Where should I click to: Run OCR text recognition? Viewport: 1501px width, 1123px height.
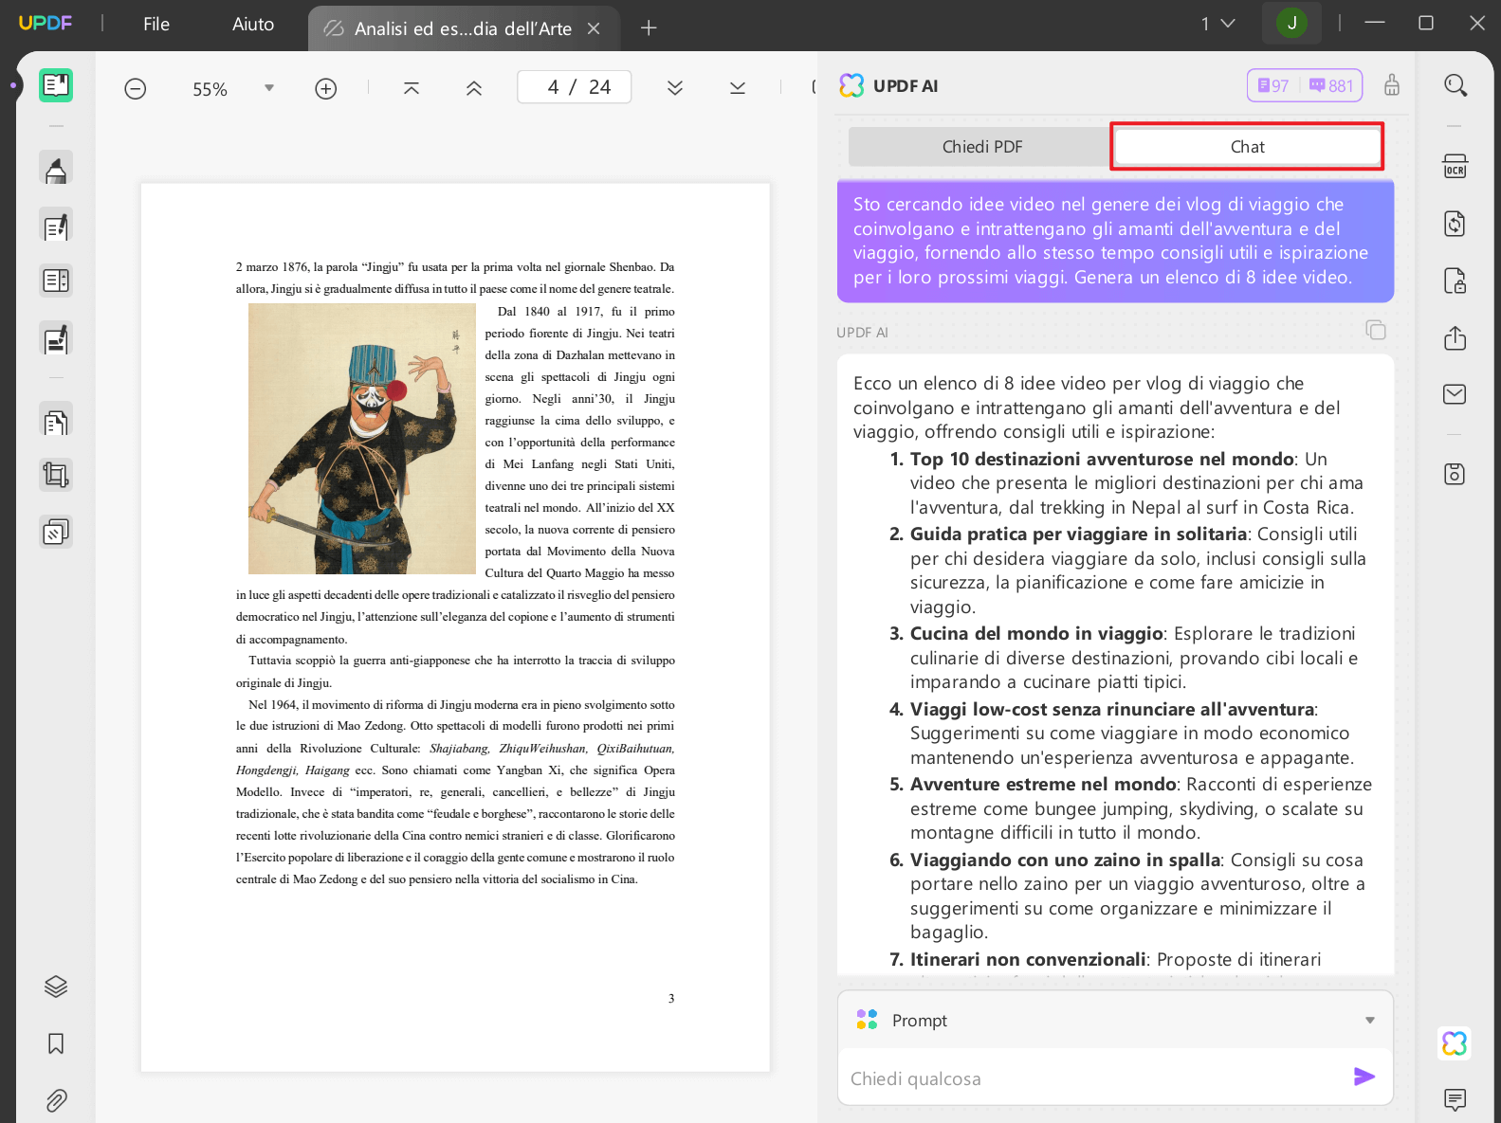[x=1455, y=166]
